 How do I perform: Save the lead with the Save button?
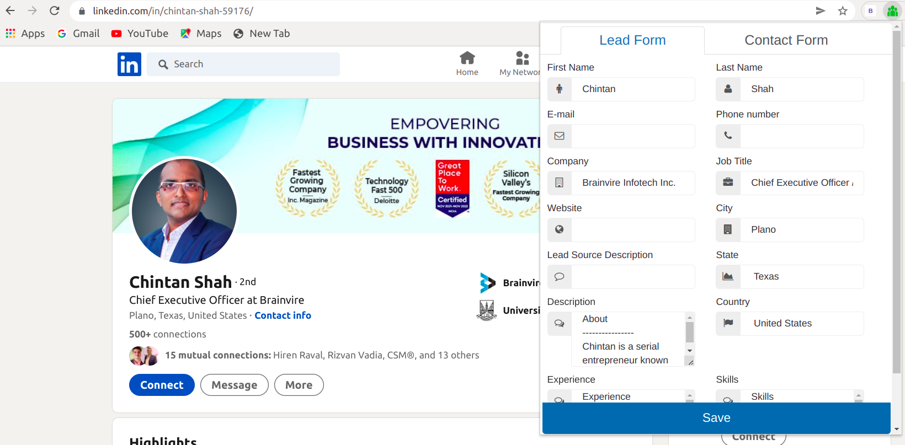point(716,418)
